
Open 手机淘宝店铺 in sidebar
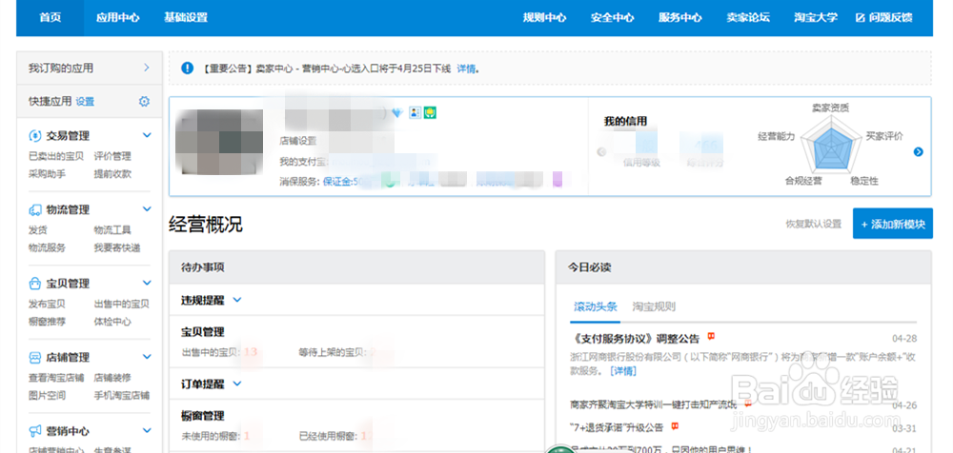pos(122,395)
